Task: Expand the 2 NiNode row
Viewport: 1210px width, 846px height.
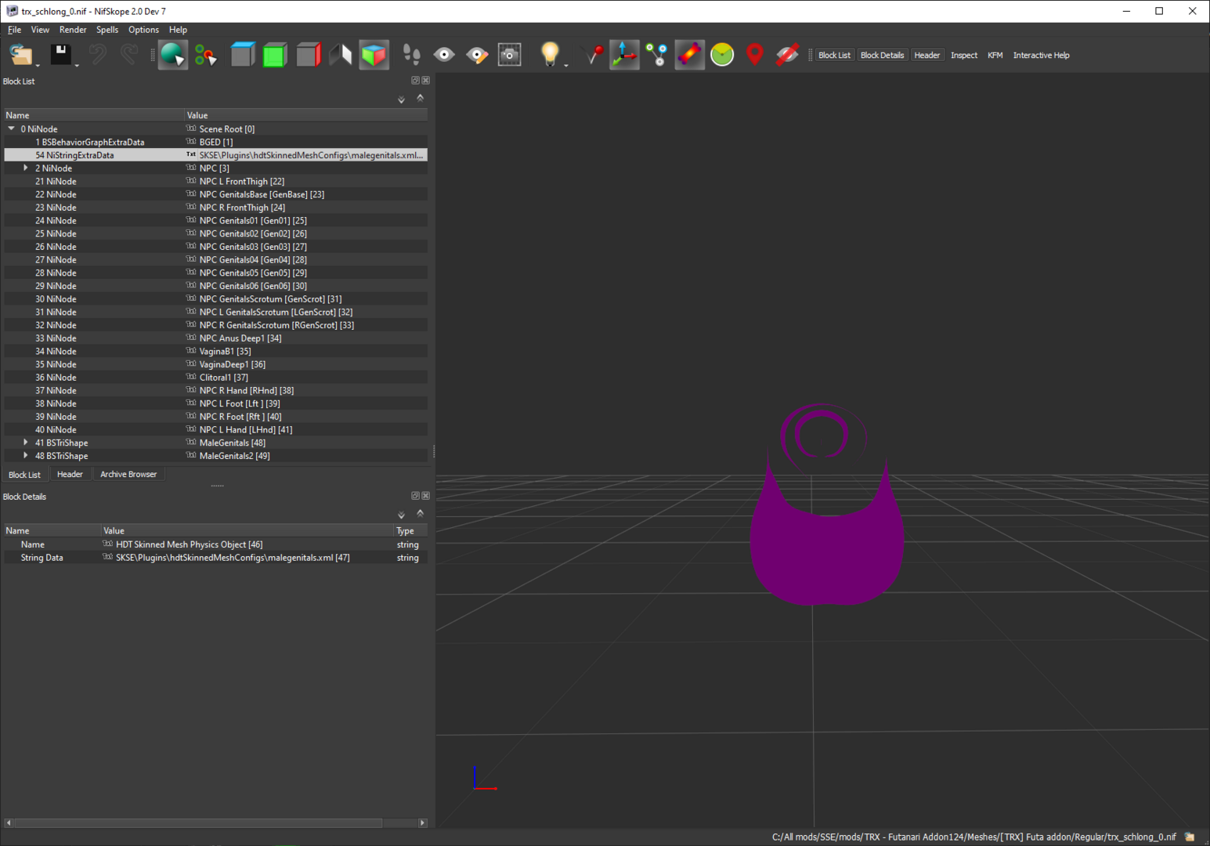Action: pyautogui.click(x=26, y=168)
